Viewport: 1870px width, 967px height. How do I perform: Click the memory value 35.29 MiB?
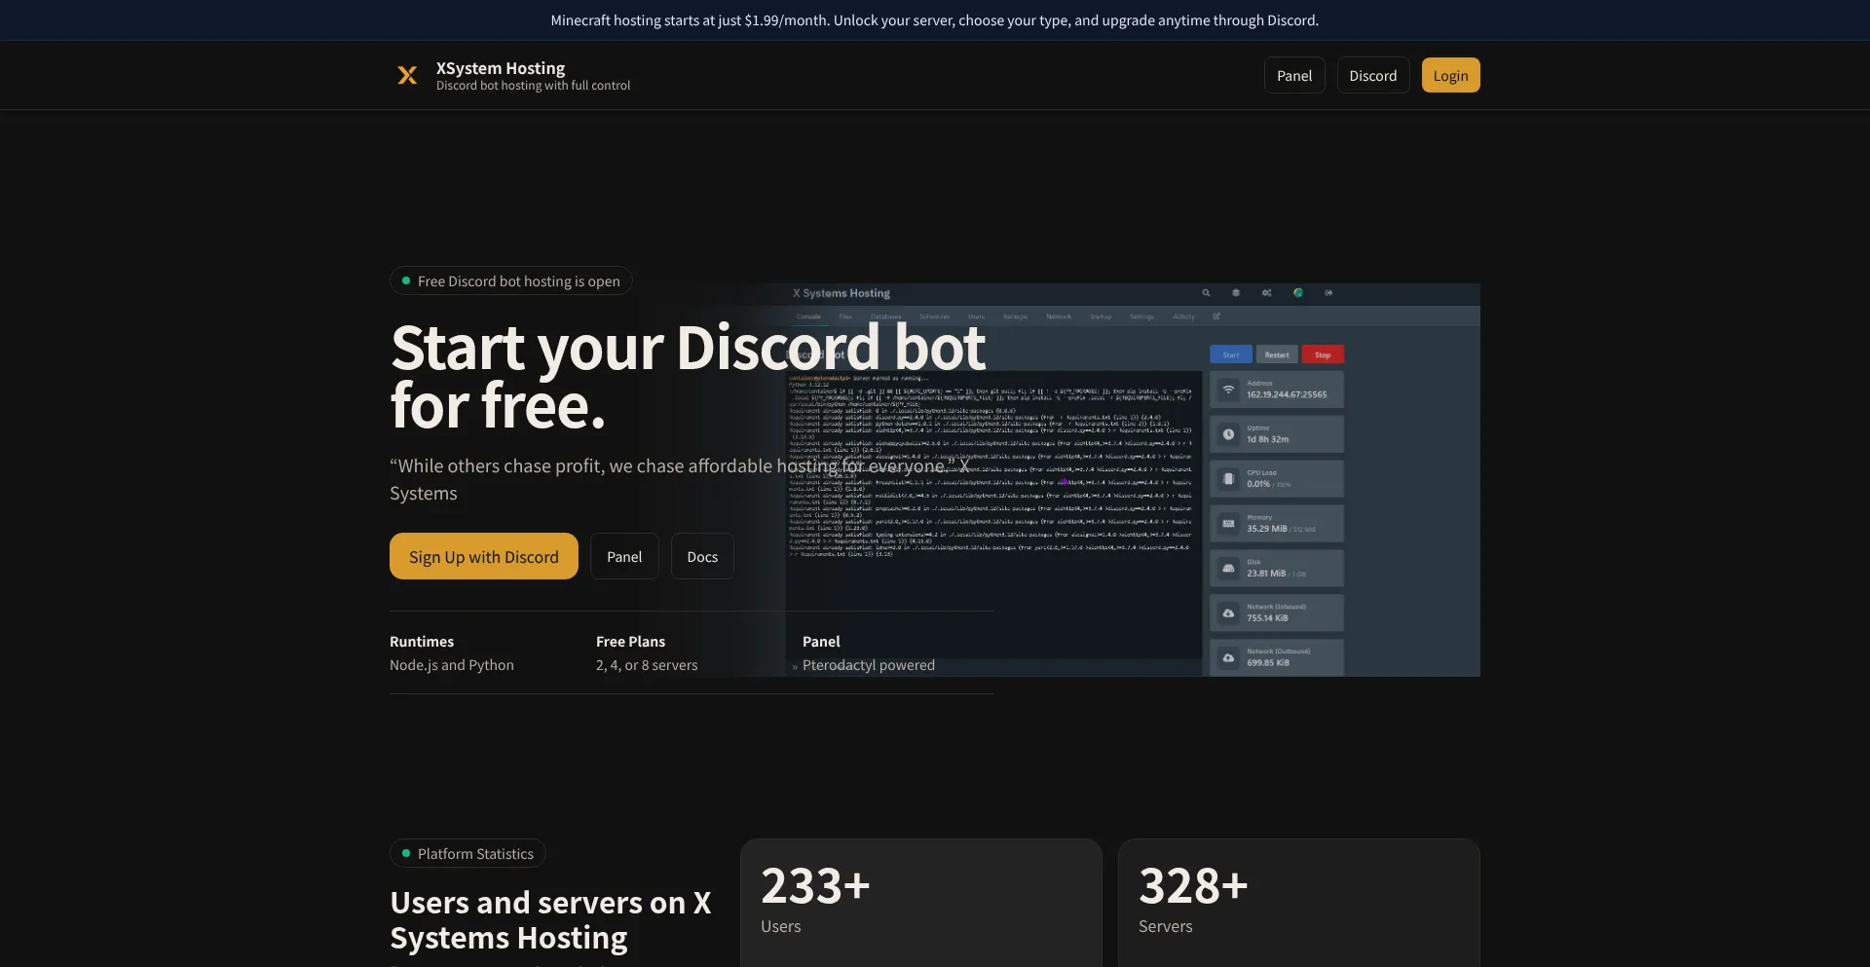1266,529
